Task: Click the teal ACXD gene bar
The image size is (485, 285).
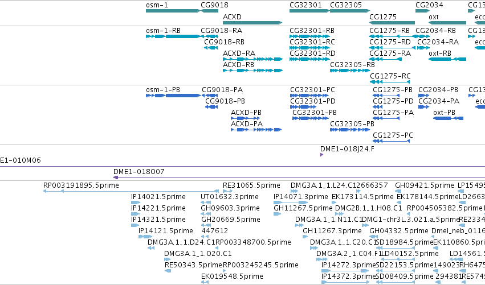Action: tap(252, 23)
